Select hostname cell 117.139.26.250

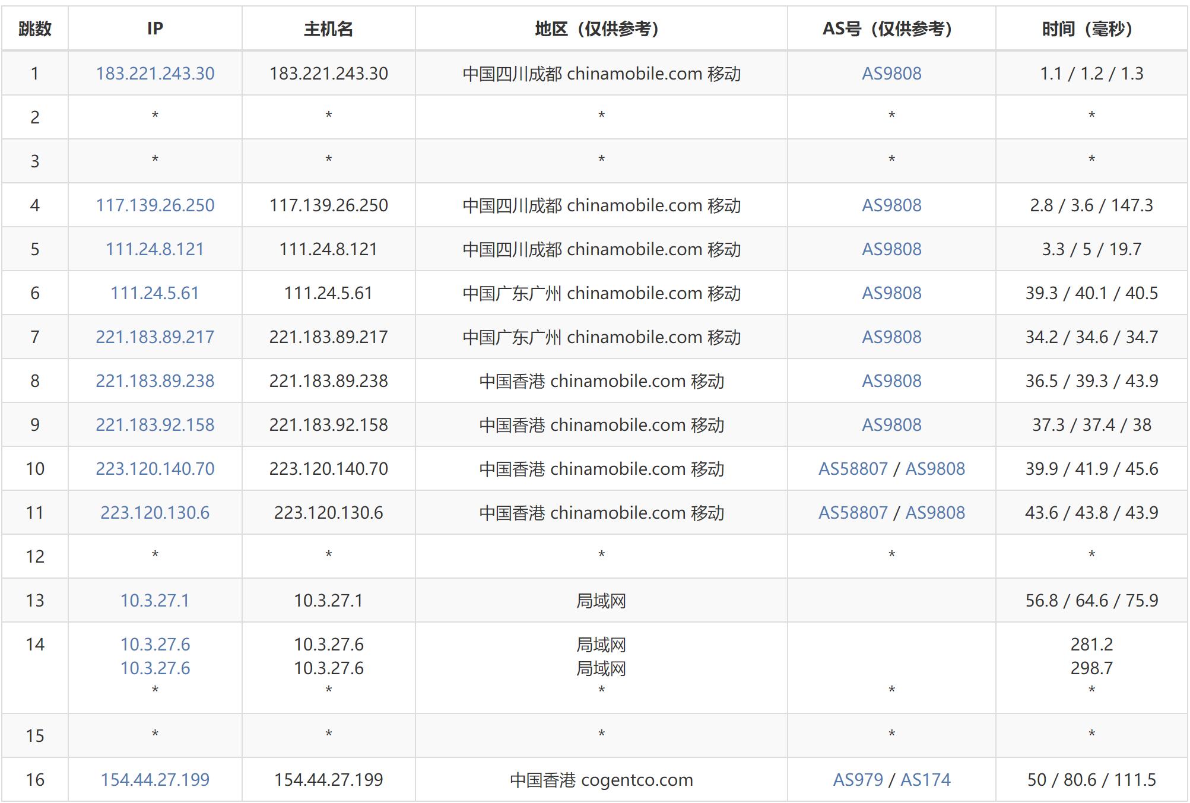click(x=328, y=205)
